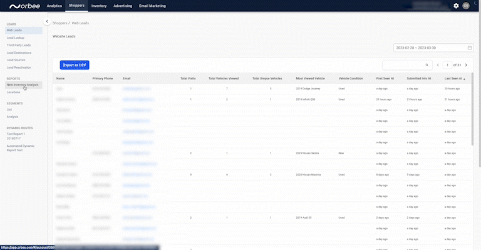Screen dimensions: 481x250
Task: Click the Shoppers breadcrumb link
Action: pyautogui.click(x=60, y=23)
